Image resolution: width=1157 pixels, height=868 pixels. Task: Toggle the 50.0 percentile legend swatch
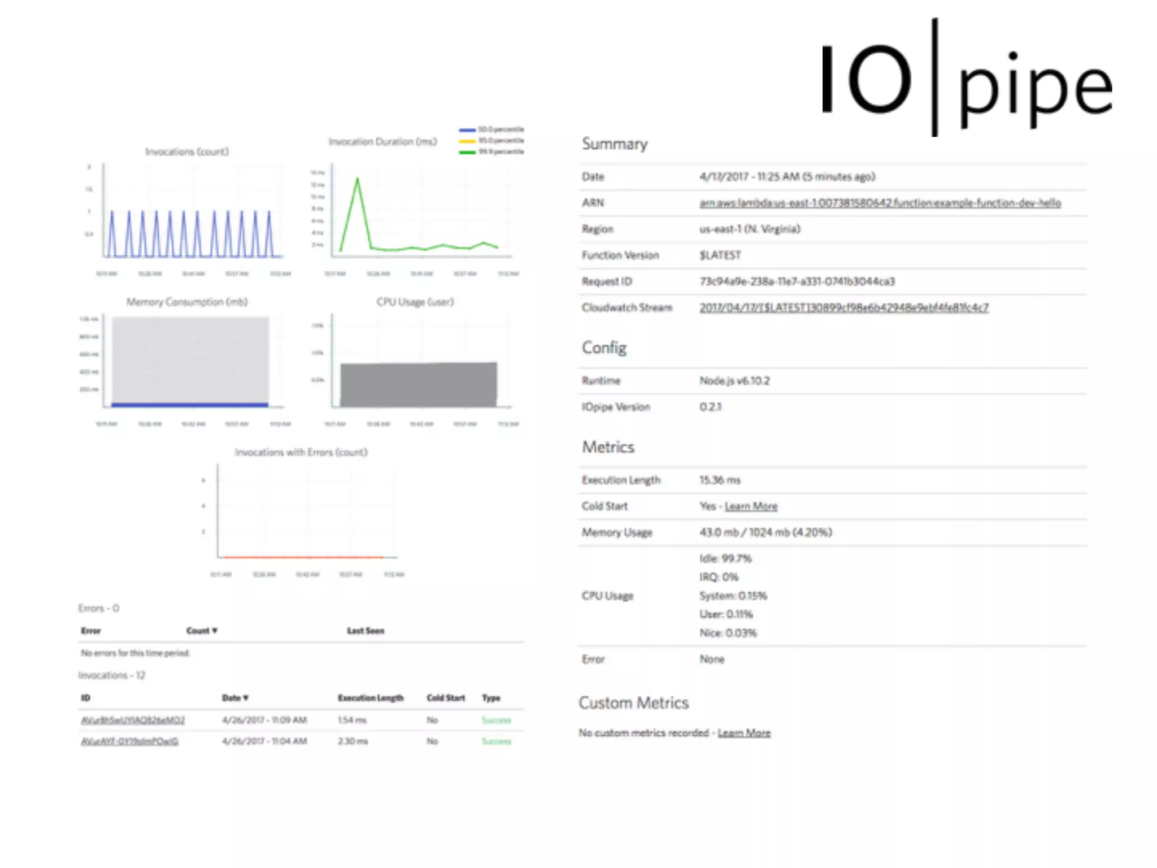pos(467,130)
